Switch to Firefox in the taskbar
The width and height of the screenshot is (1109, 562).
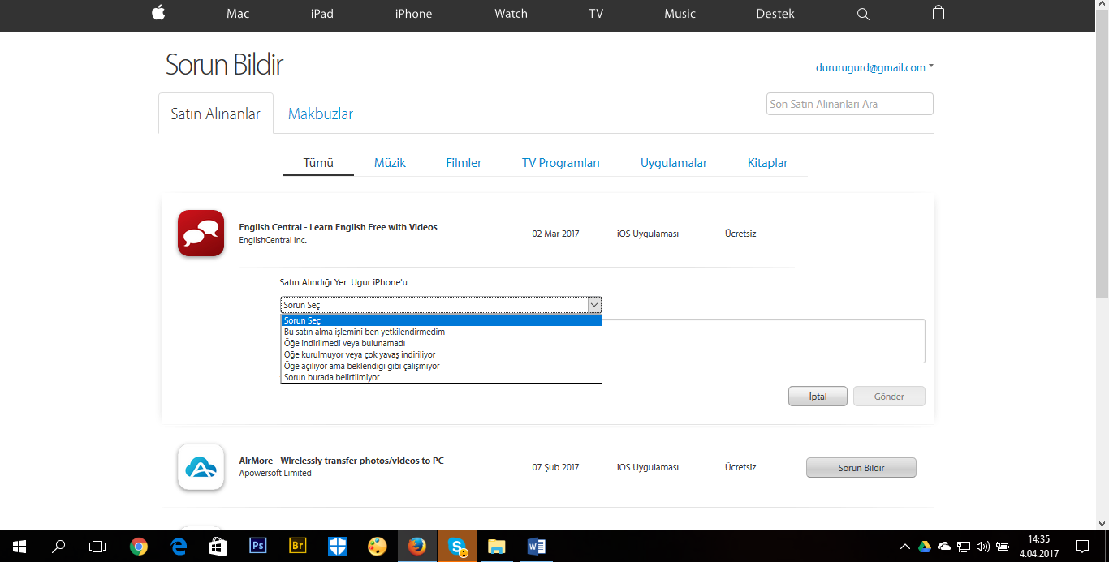(417, 547)
